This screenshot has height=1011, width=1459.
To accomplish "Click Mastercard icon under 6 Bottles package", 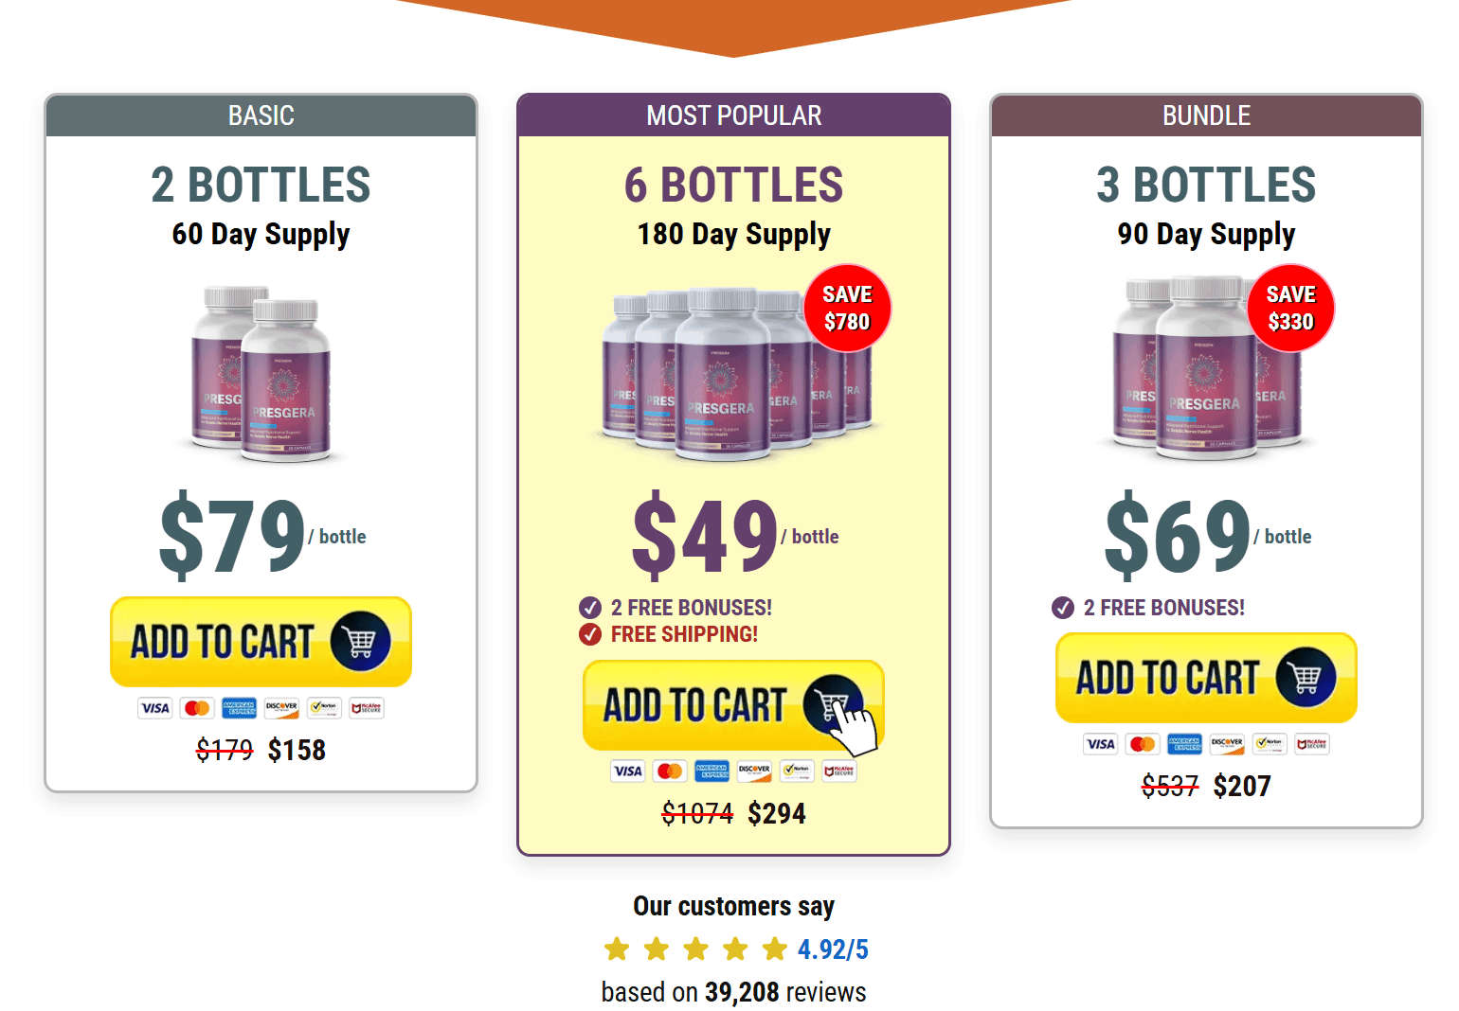I will (670, 772).
